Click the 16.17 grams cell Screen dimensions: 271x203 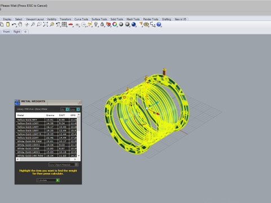tap(51, 127)
